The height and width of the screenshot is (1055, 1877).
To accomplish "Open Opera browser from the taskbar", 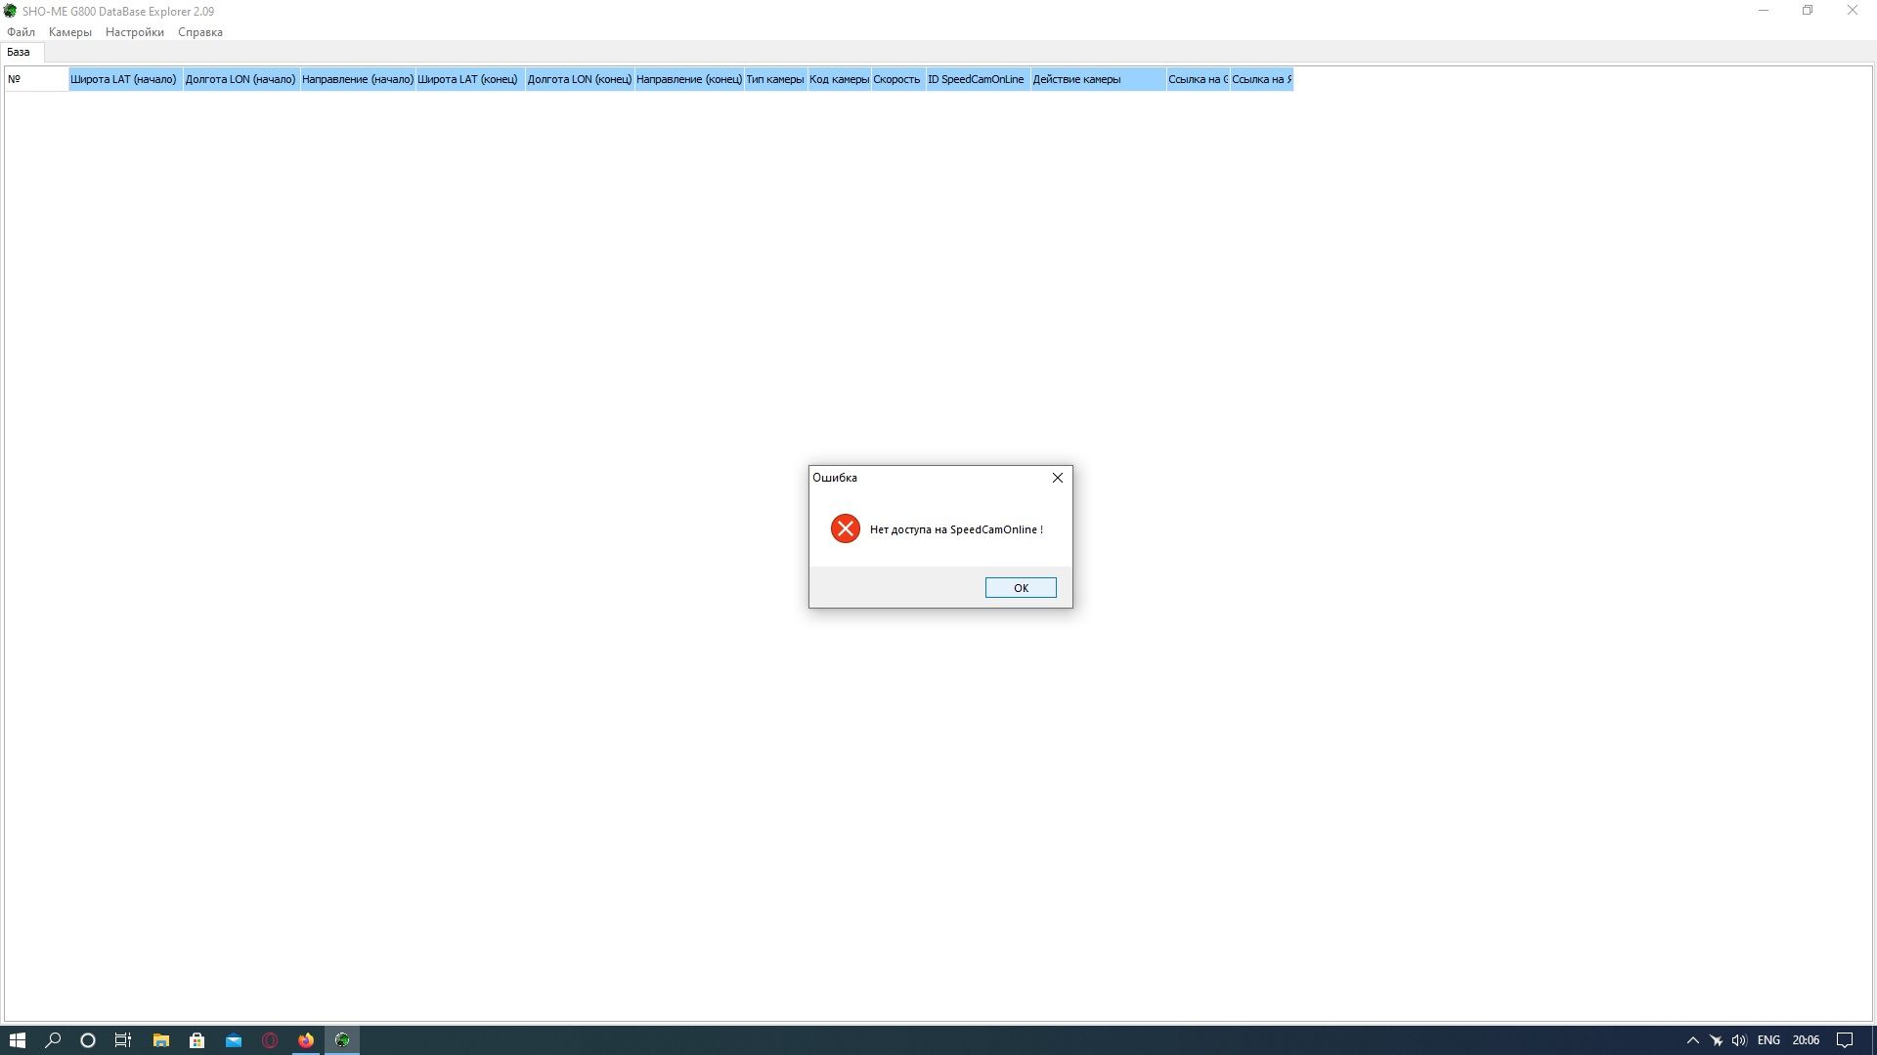I will coord(270,1040).
